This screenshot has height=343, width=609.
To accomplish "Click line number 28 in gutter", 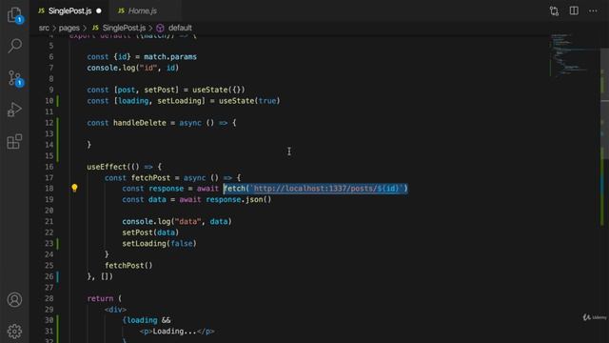I will click(49, 298).
